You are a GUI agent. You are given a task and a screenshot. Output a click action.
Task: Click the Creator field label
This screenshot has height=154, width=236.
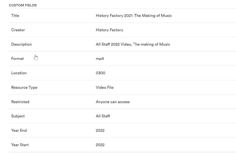tap(18, 30)
